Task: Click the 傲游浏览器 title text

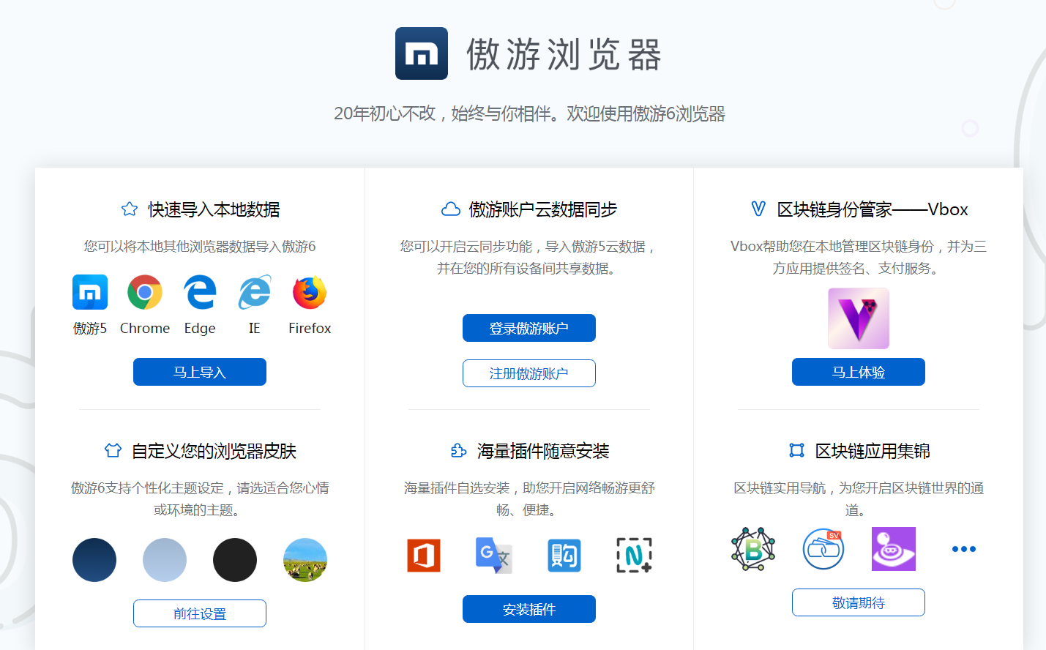Action: coord(564,54)
